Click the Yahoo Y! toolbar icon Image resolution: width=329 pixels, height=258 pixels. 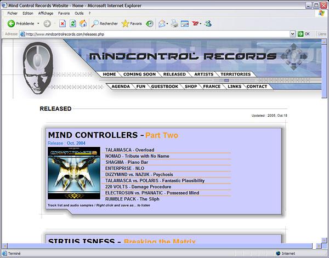[x=195, y=24]
